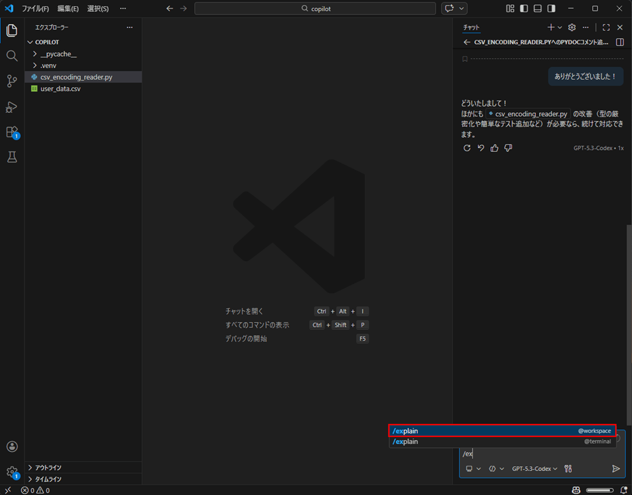Start a new chat with the plus icon
The image size is (632, 495).
click(x=550, y=27)
